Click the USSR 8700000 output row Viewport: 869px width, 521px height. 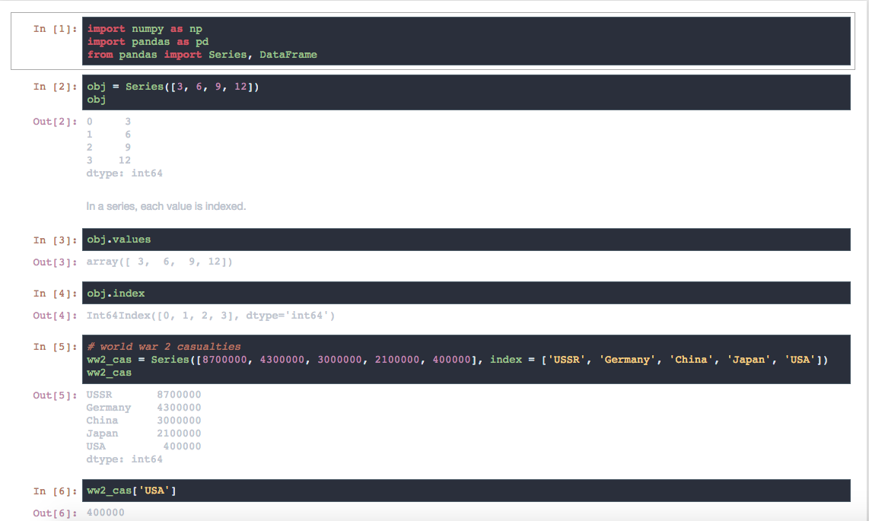point(144,395)
